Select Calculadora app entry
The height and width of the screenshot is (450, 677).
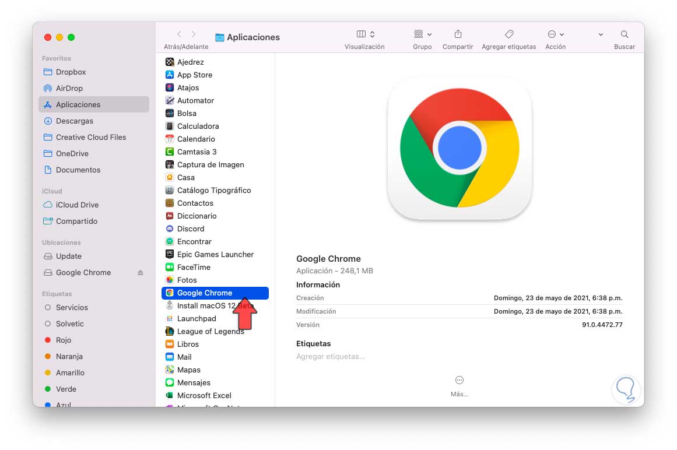tap(215, 126)
